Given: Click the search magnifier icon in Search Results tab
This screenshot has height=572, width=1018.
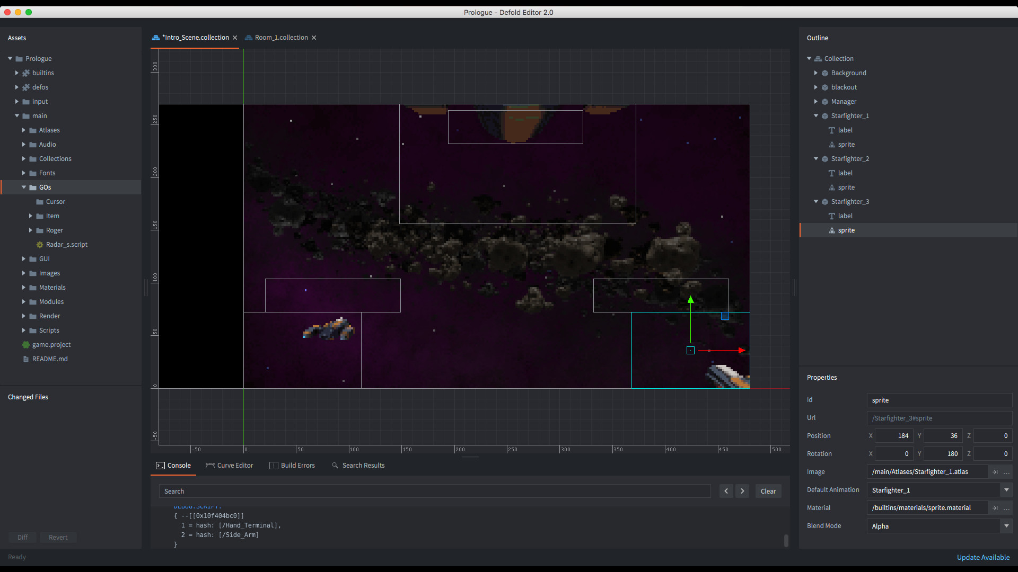Looking at the screenshot, I should coord(335,466).
